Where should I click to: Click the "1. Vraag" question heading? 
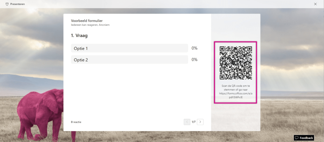(x=79, y=36)
